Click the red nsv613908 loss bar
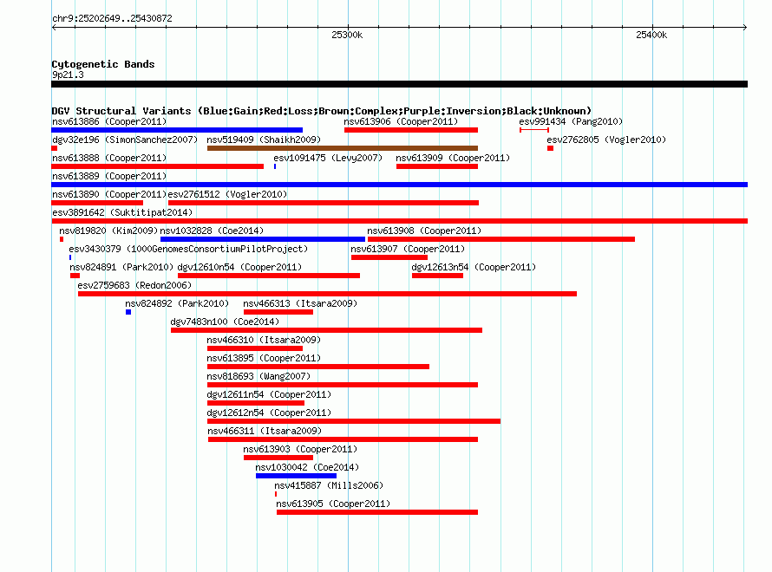Screen dimensions: 772x572 [x=501, y=239]
